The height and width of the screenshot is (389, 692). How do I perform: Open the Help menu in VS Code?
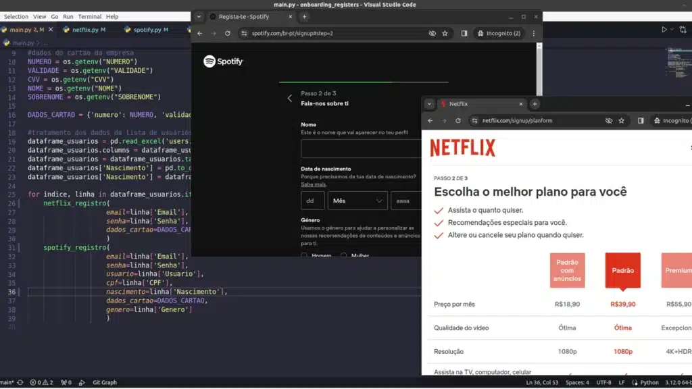pos(112,17)
